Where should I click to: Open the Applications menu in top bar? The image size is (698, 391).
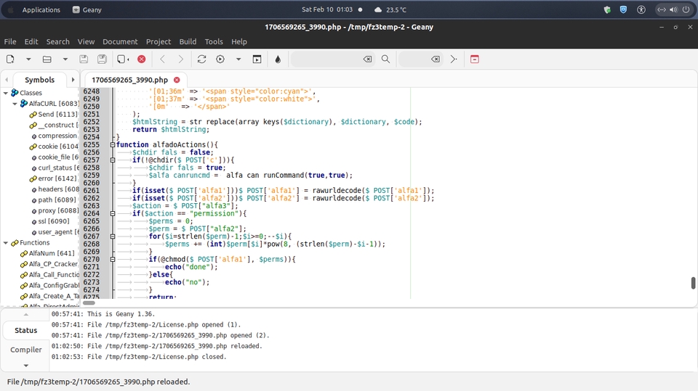click(x=41, y=9)
